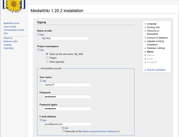Open the MediaWiki home sidebar link

click(11, 23)
